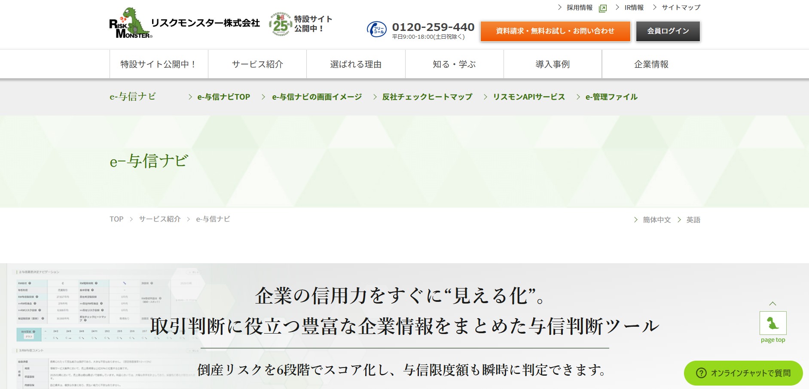Click the page top dinosaur icon
This screenshot has height=389, width=809.
tap(773, 323)
